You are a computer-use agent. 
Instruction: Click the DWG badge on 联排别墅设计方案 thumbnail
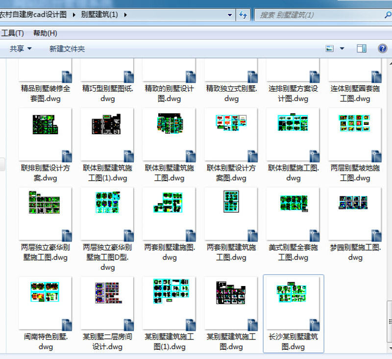pyautogui.click(x=67, y=156)
